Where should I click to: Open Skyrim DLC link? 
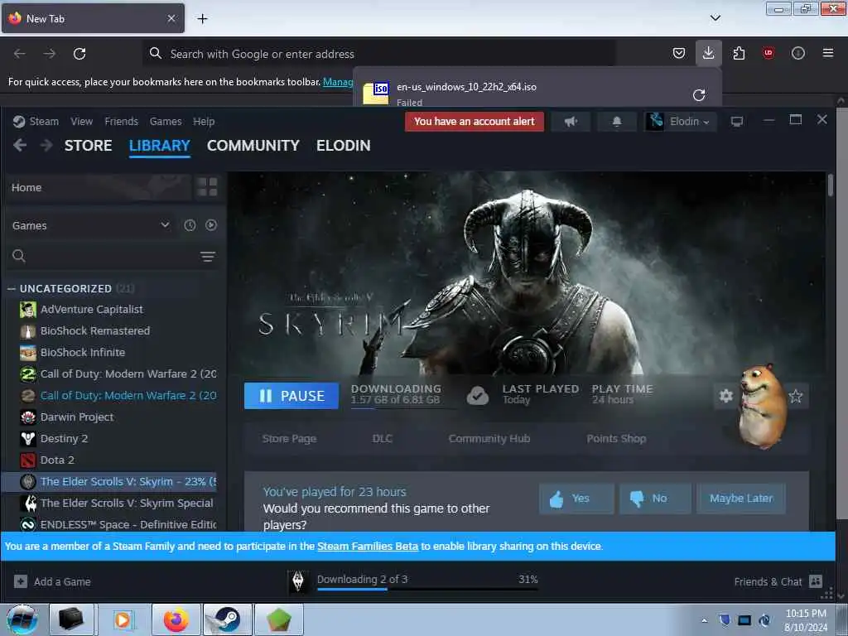(383, 439)
